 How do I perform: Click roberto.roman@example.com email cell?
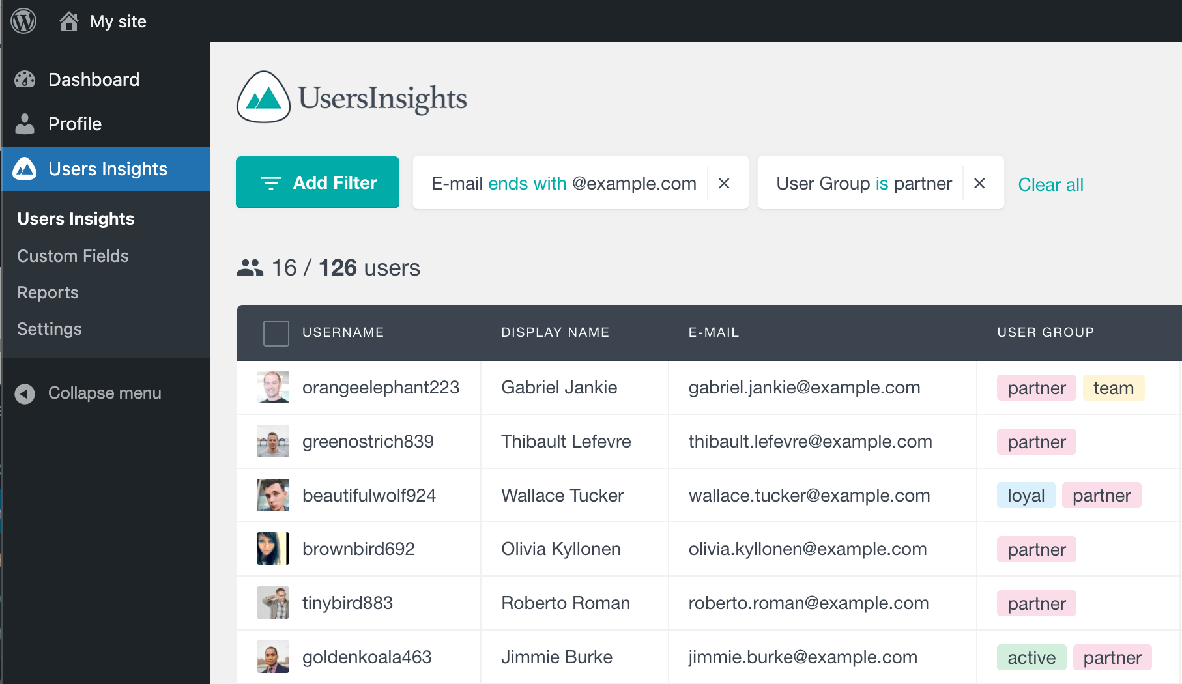click(808, 603)
